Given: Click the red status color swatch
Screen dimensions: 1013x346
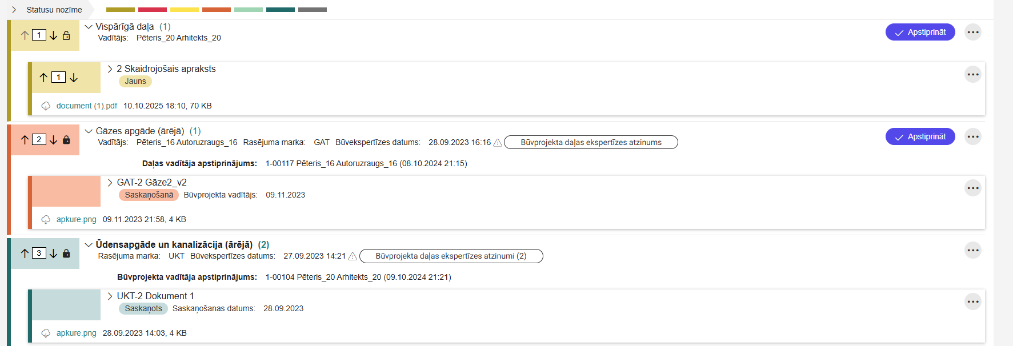Looking at the screenshot, I should pos(153,10).
